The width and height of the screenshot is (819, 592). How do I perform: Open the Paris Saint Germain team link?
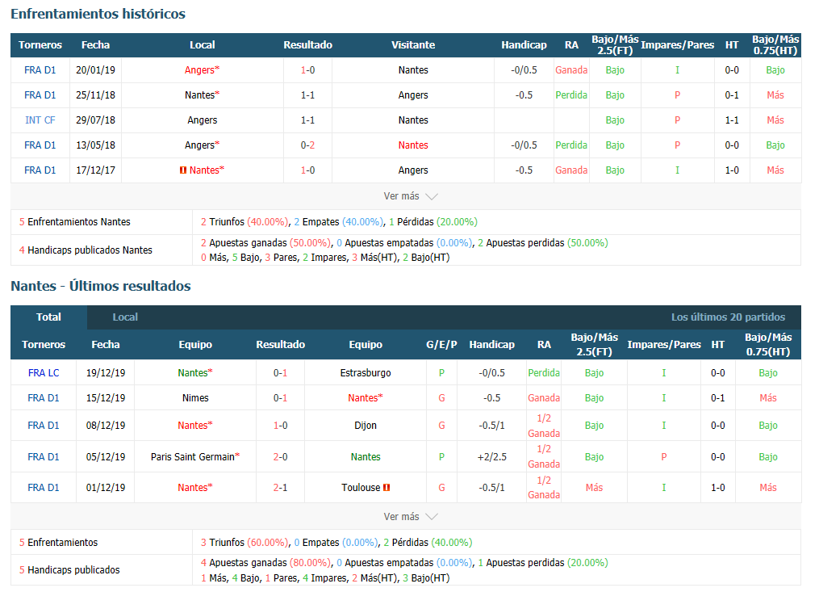point(192,457)
